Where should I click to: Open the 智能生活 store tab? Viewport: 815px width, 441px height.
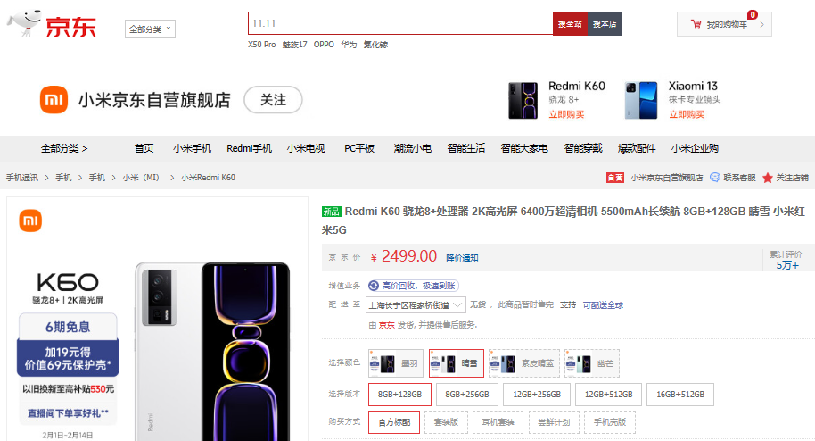coord(466,148)
